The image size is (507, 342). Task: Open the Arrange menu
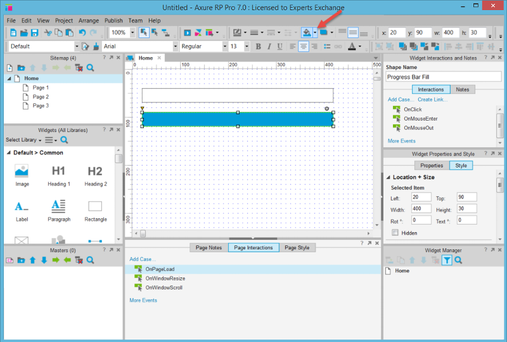tap(89, 20)
